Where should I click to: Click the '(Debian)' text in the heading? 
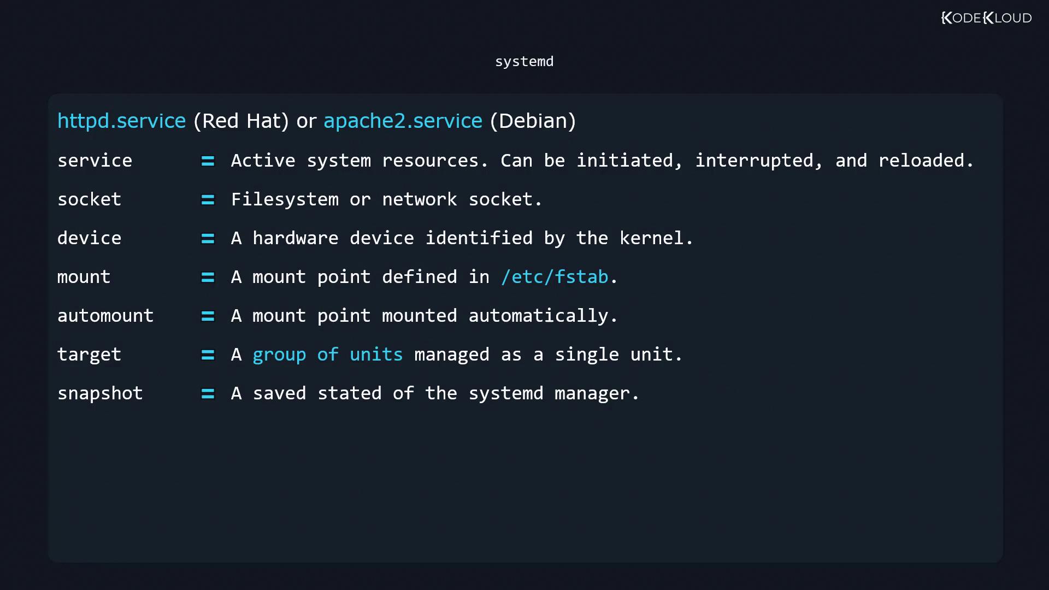pyautogui.click(x=533, y=121)
